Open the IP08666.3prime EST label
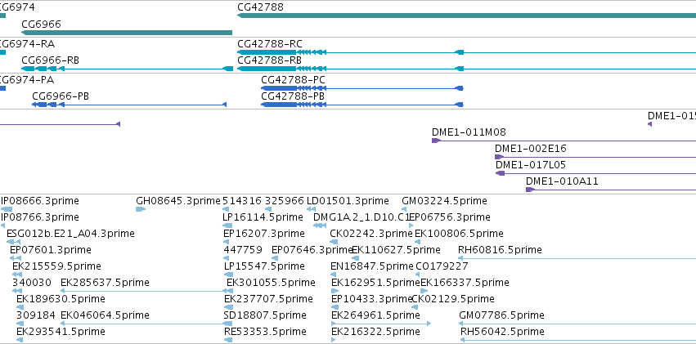 (x=39, y=201)
